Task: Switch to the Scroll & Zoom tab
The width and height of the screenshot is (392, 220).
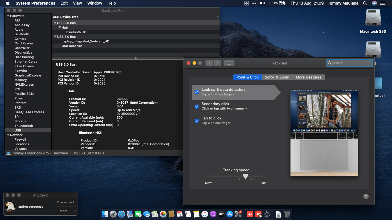Action: click(277, 77)
